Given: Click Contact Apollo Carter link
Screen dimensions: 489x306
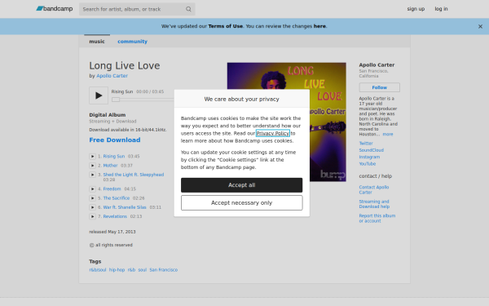Looking at the screenshot, I should (374, 190).
